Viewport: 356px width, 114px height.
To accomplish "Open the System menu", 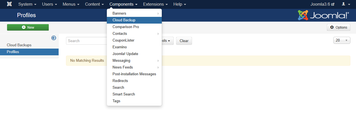I will [x=27, y=4].
